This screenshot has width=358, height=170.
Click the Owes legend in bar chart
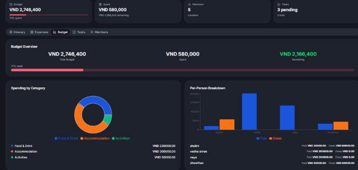275,139
